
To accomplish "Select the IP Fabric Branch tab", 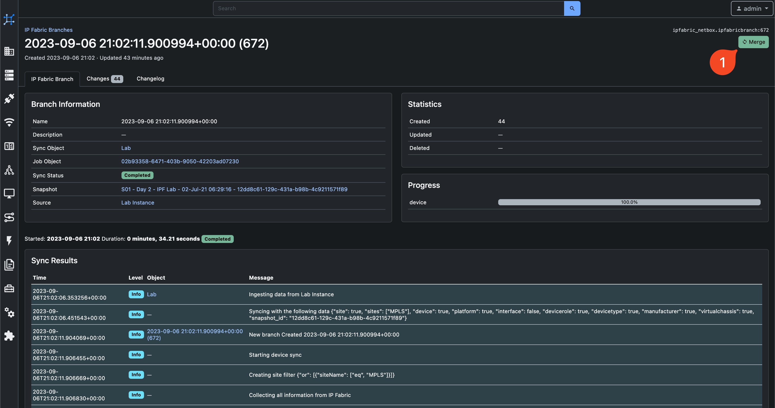I will 52,79.
